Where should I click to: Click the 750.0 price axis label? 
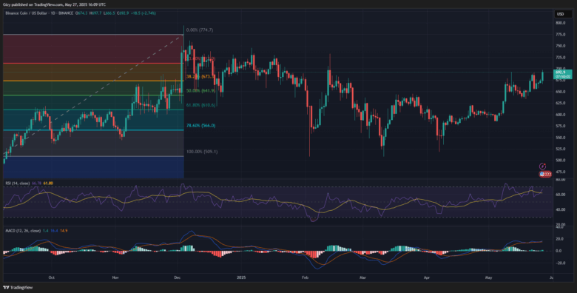point(561,46)
